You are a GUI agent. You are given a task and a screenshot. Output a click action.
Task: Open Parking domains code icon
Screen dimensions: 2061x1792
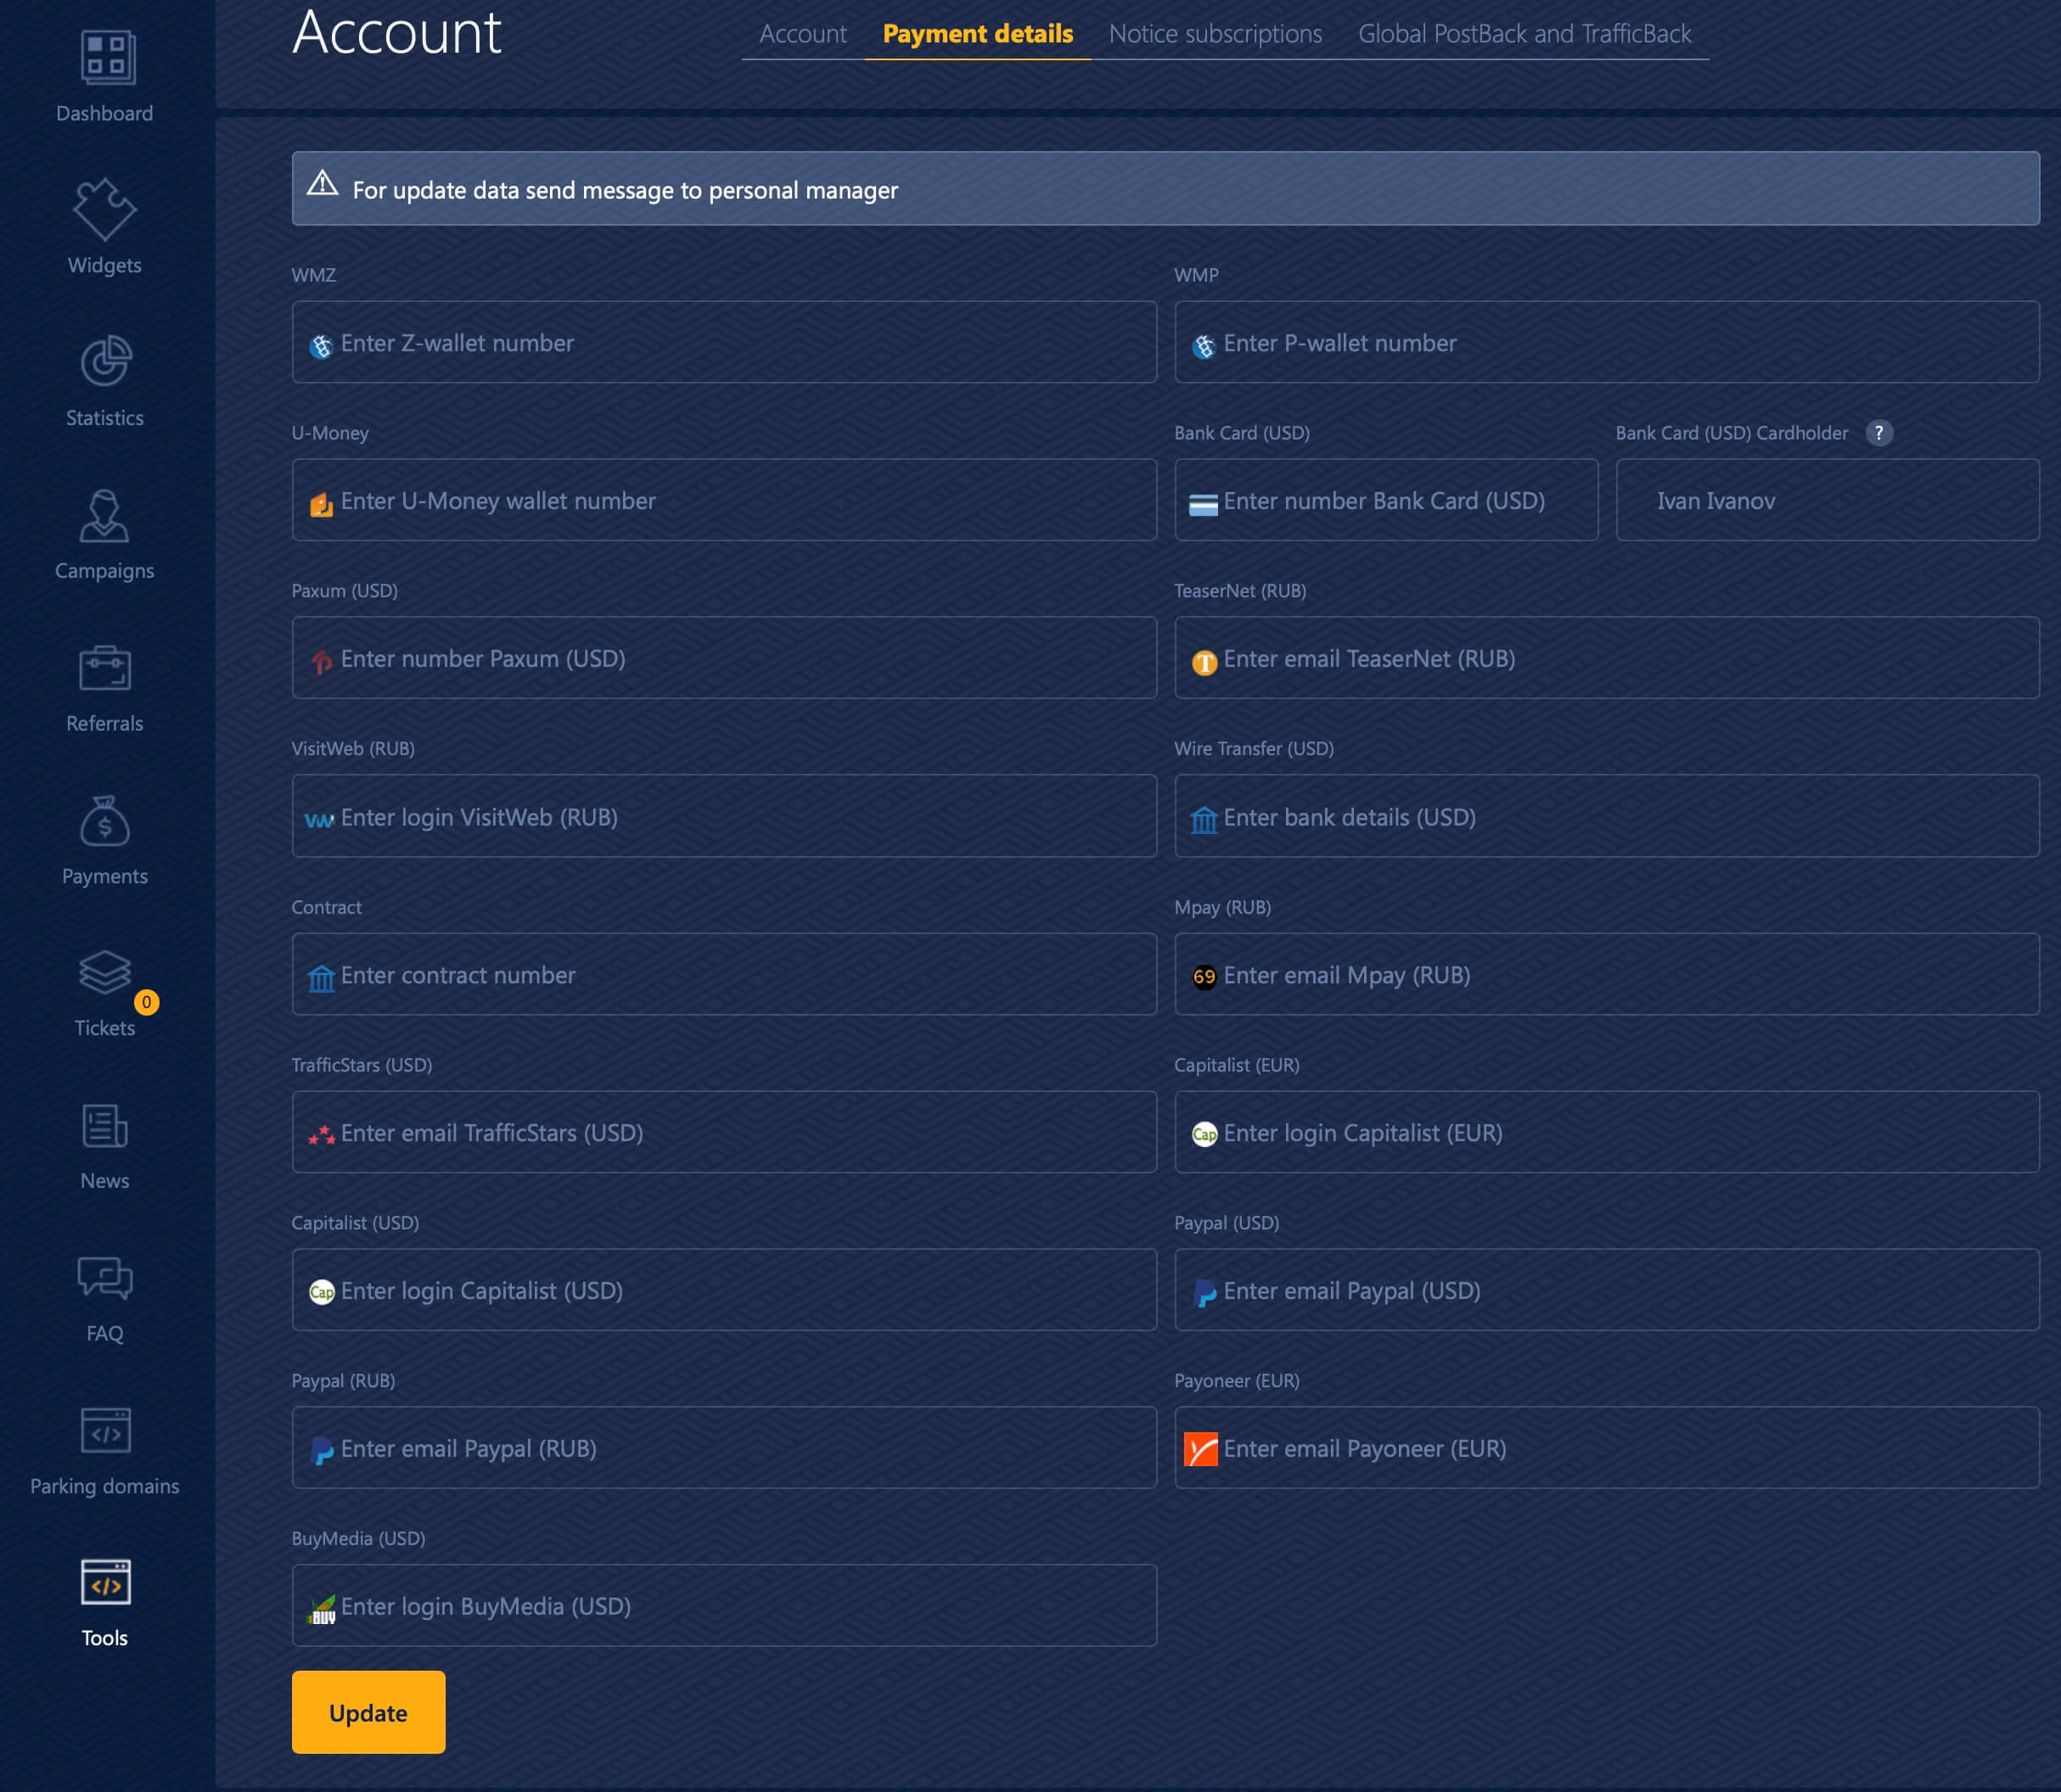pyautogui.click(x=105, y=1432)
